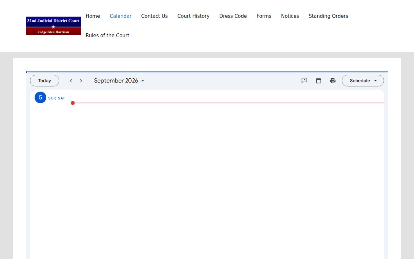
Task: Open the Court History page
Action: pyautogui.click(x=193, y=16)
